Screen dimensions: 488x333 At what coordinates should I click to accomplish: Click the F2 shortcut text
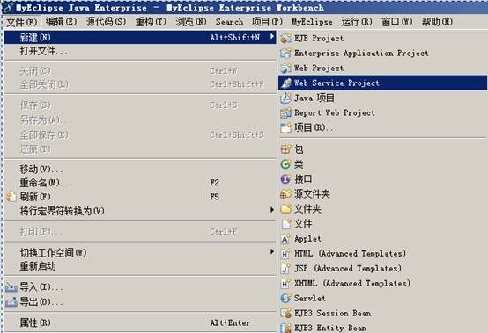pyautogui.click(x=214, y=183)
